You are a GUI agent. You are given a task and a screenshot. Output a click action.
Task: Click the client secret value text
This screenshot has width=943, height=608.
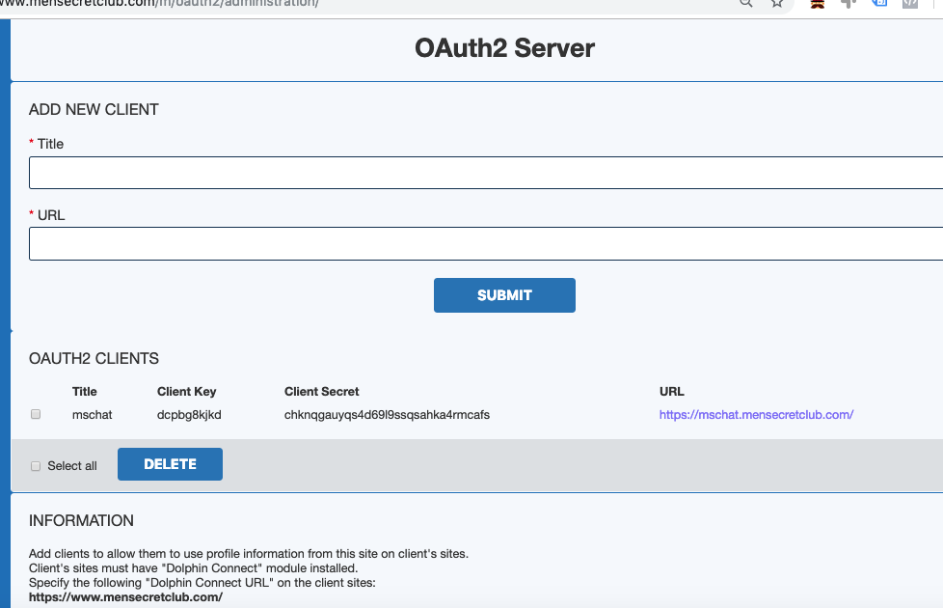click(387, 415)
